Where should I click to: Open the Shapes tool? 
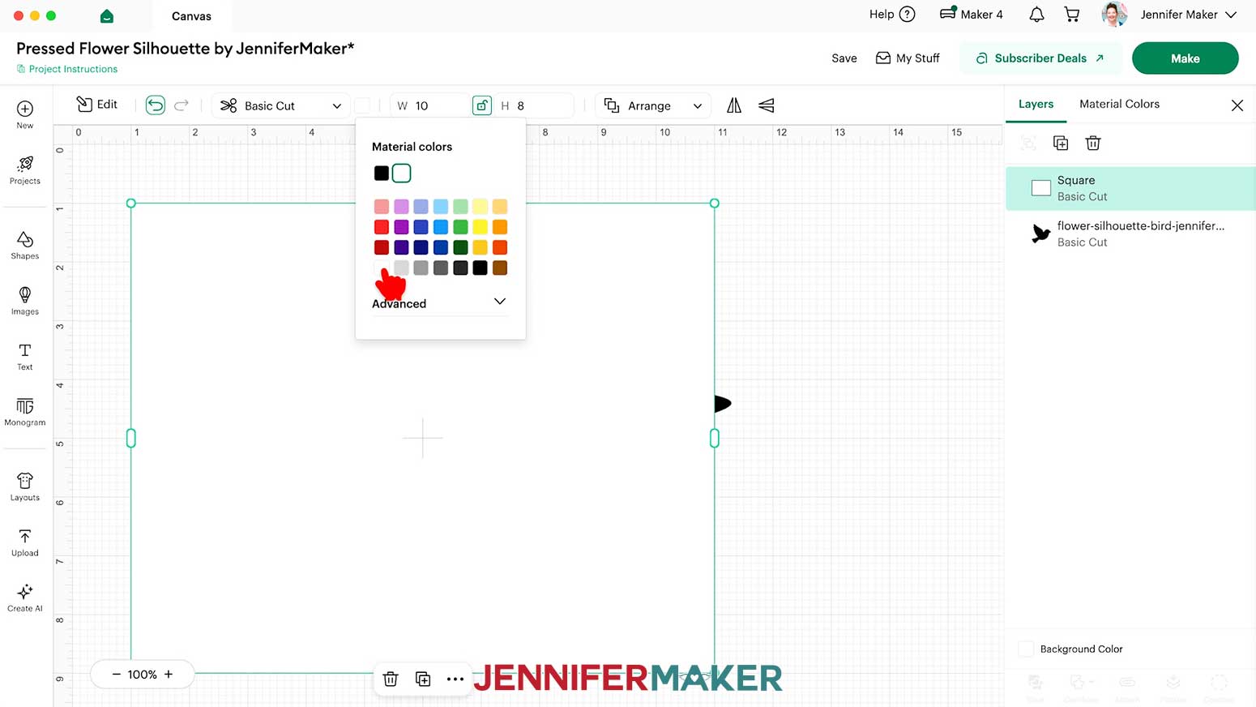pos(25,245)
